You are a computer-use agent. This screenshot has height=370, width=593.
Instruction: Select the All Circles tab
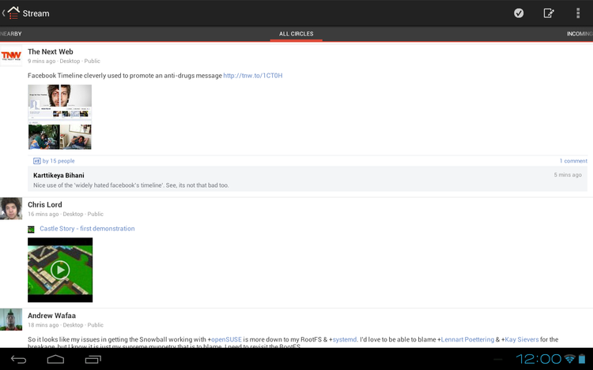296,34
